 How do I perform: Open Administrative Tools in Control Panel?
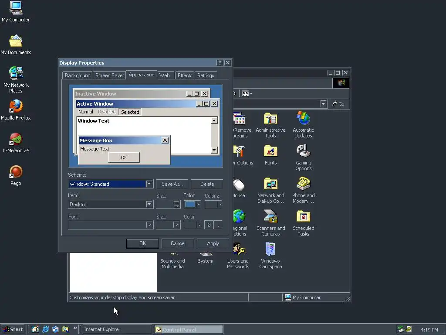pyautogui.click(x=270, y=125)
